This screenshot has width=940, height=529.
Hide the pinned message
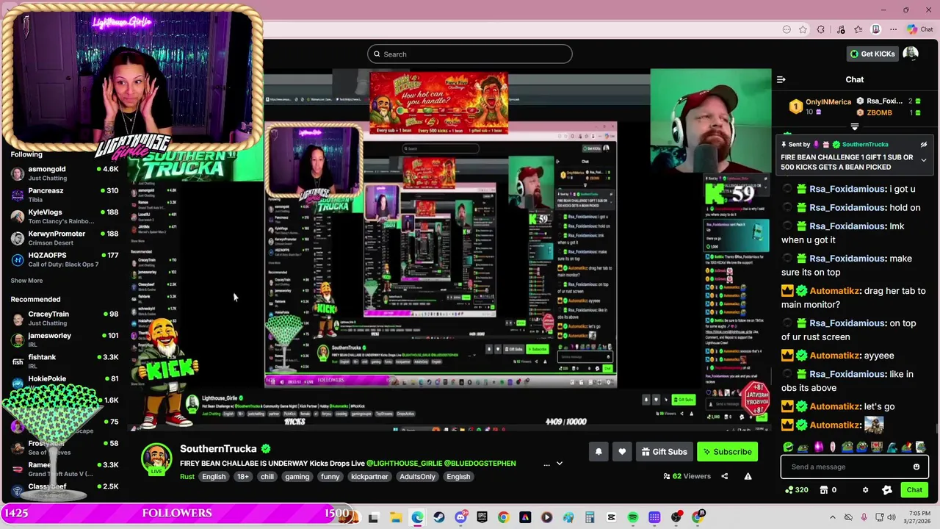point(924,144)
